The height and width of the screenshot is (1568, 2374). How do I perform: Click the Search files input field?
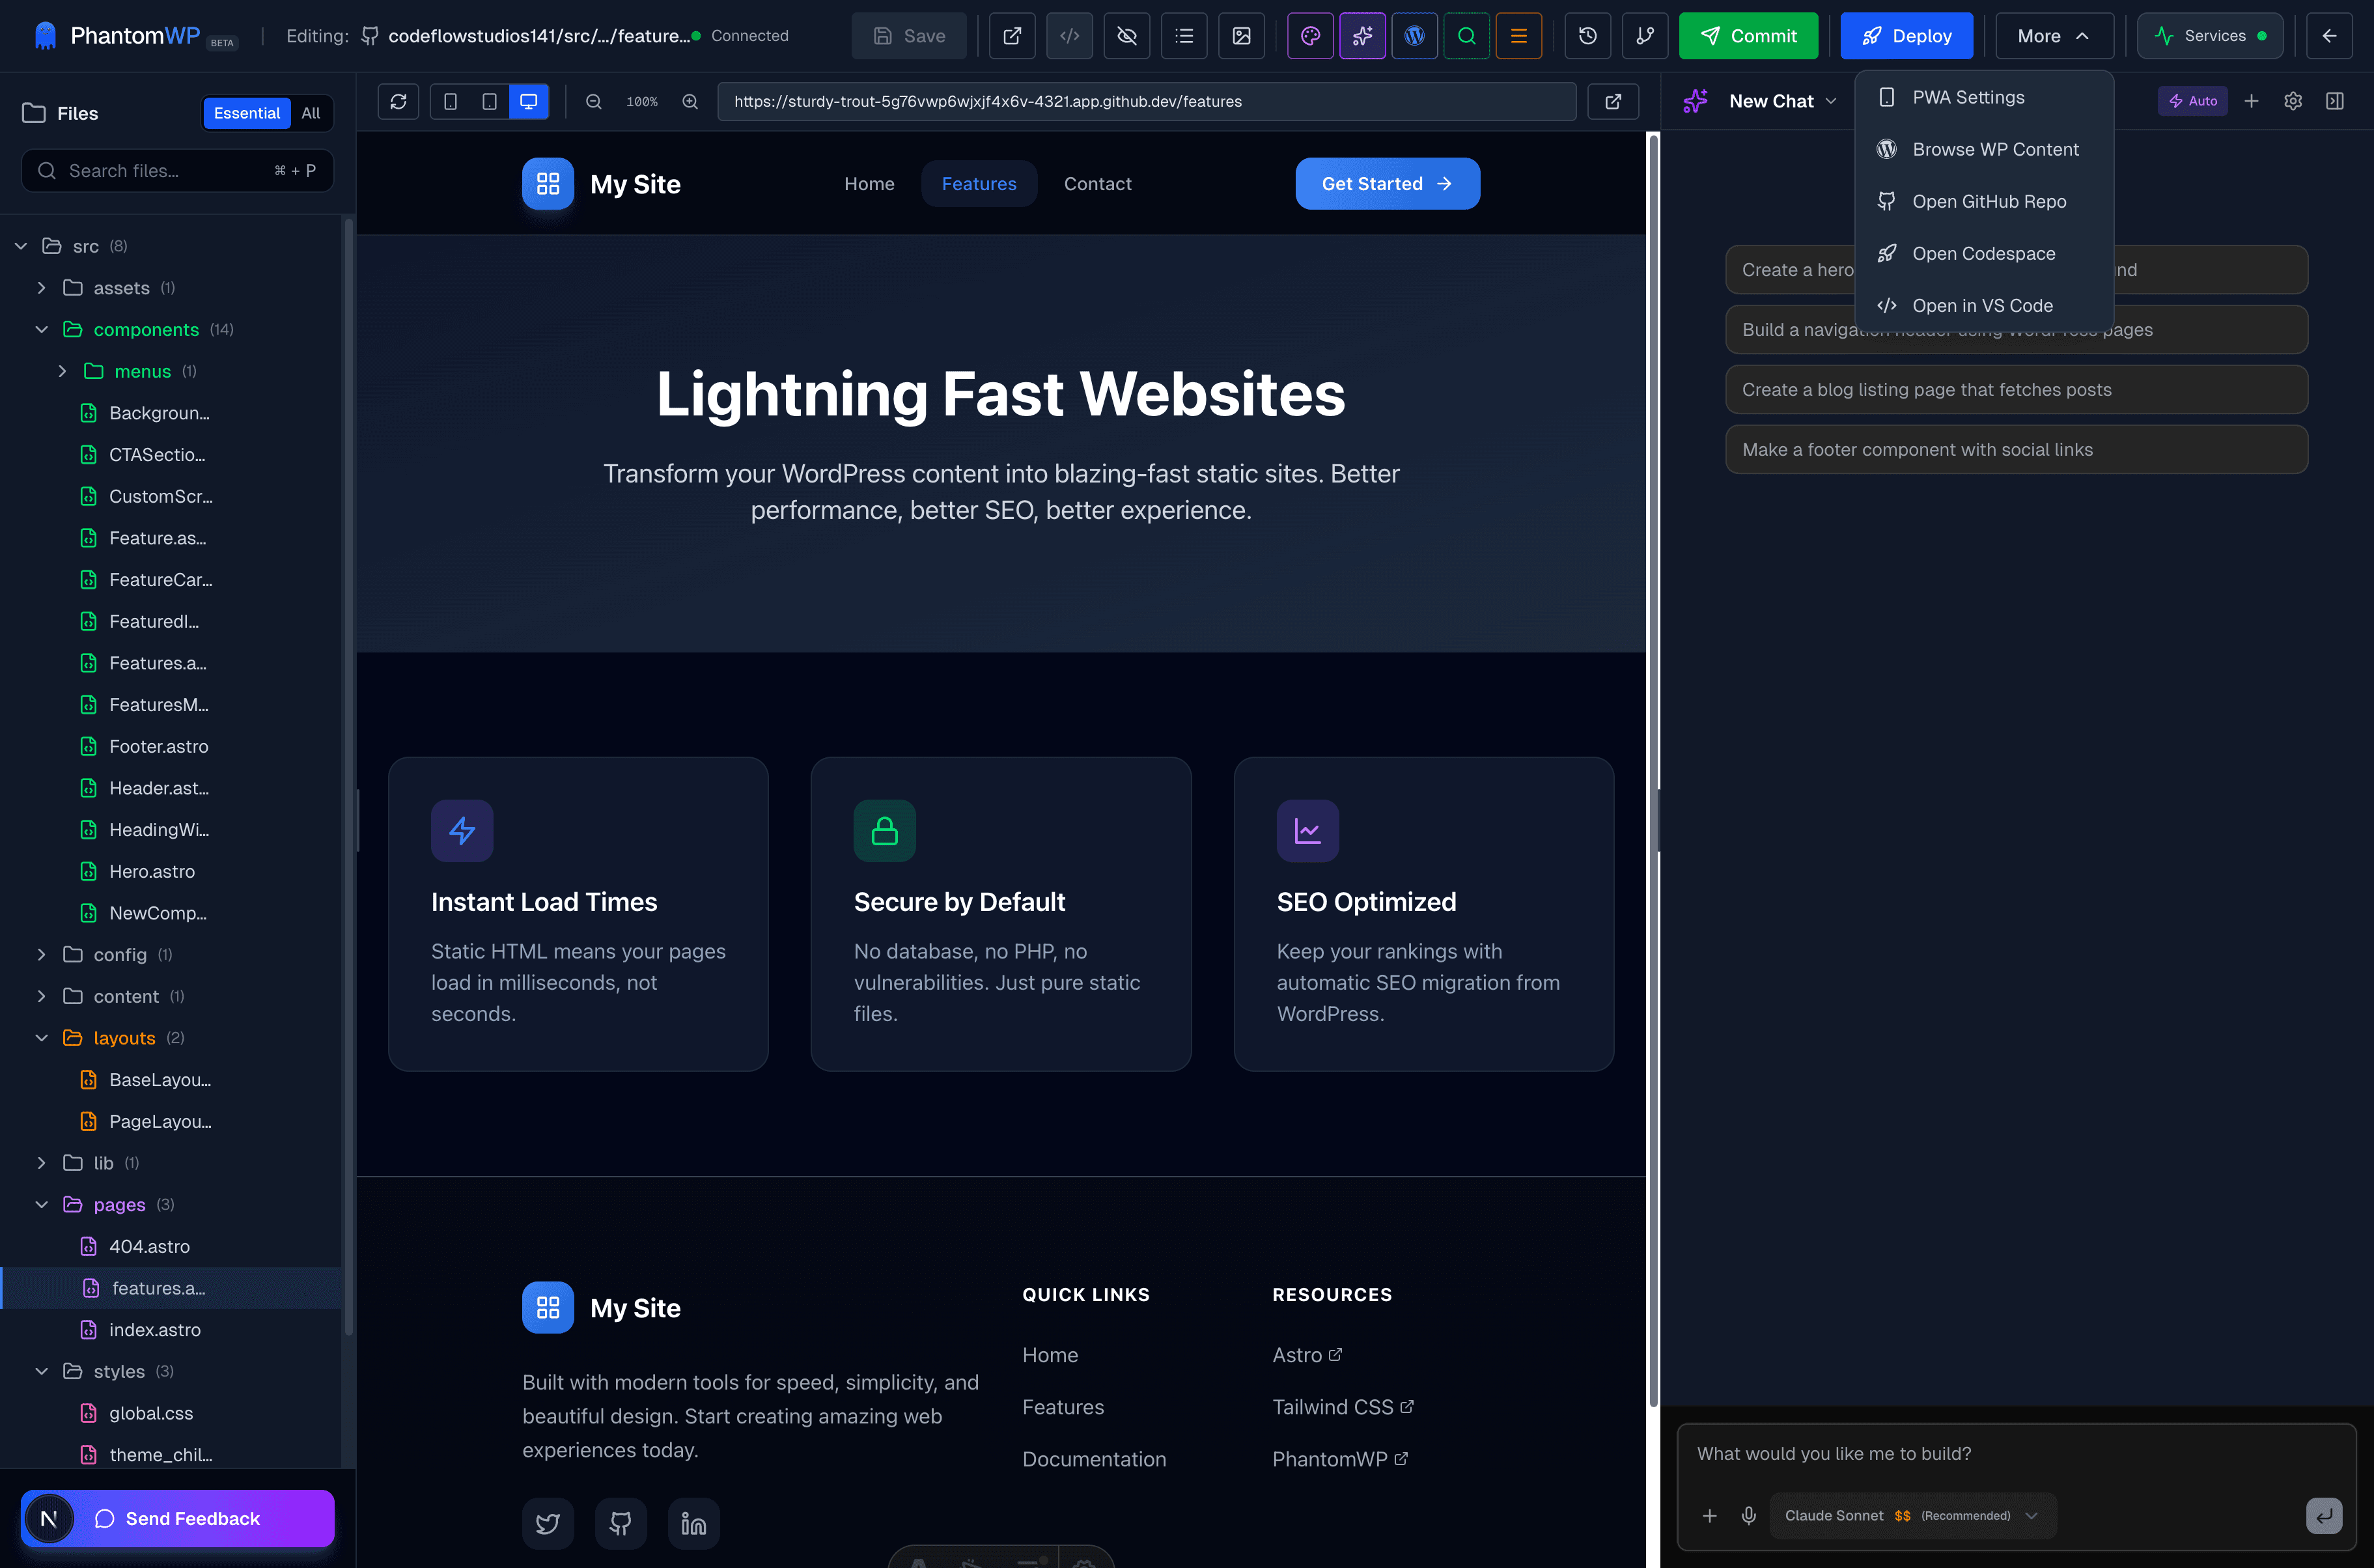[x=170, y=171]
